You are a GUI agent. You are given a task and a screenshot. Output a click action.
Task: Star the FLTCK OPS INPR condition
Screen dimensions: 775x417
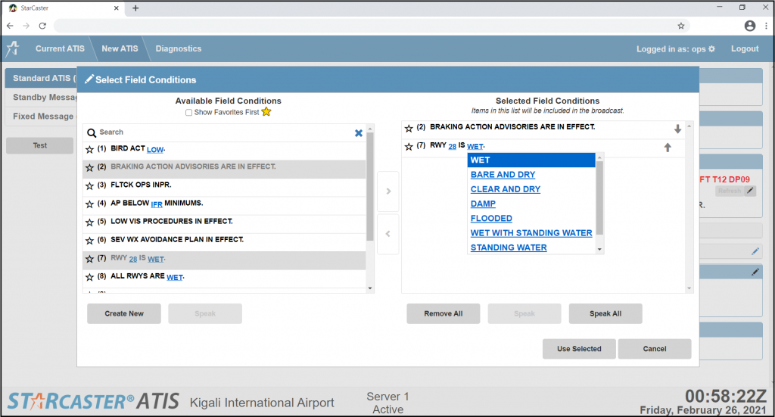(x=89, y=186)
